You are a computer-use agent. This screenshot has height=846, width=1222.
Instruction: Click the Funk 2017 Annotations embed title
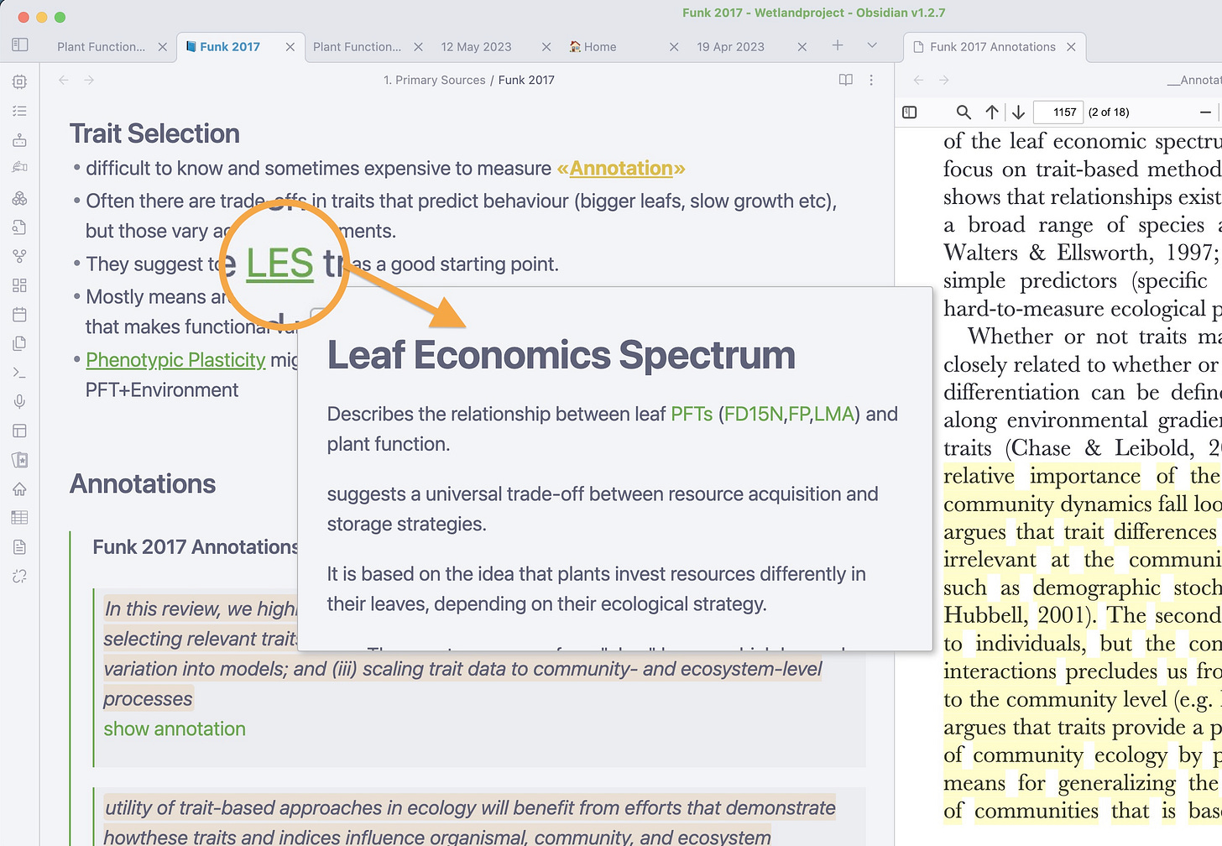coord(196,547)
